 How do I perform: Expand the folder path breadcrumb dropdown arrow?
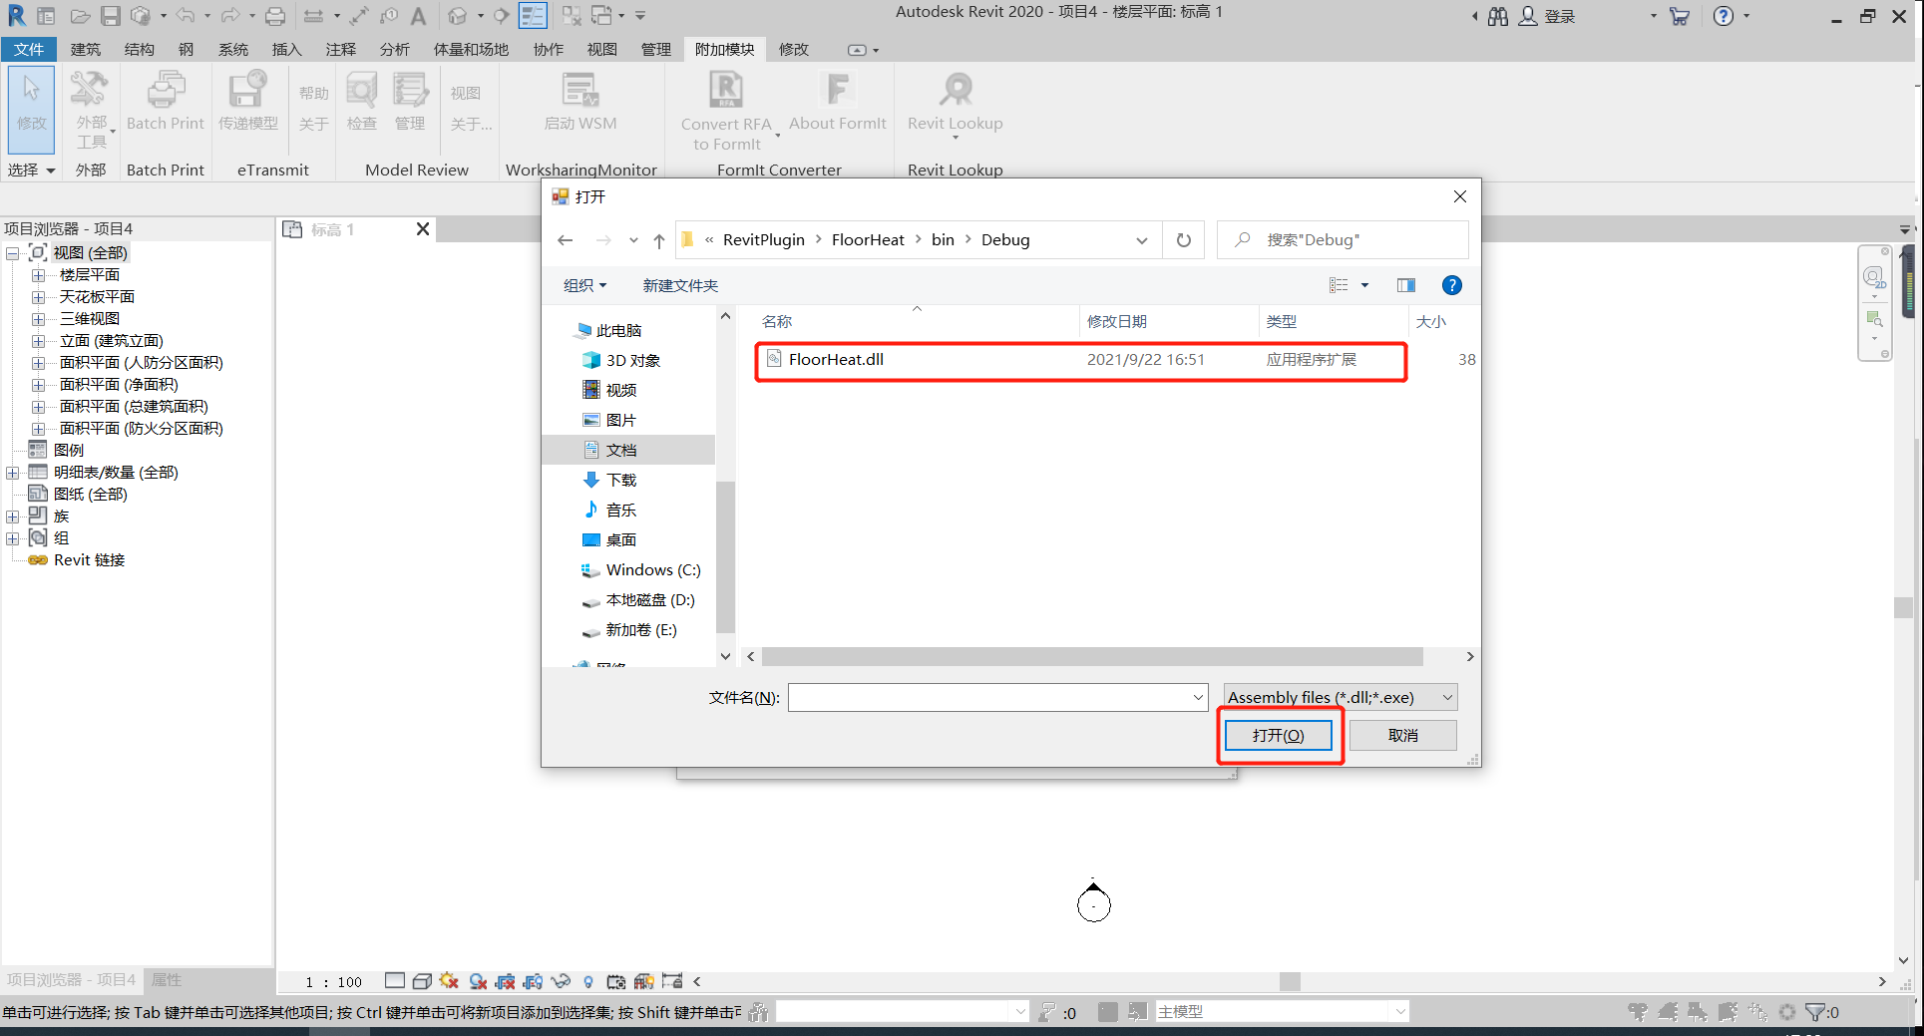(x=1142, y=239)
